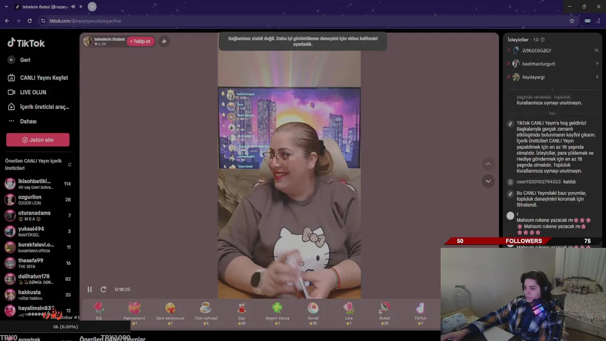Expand the Dahası menu
The image size is (606, 341).
click(23, 121)
